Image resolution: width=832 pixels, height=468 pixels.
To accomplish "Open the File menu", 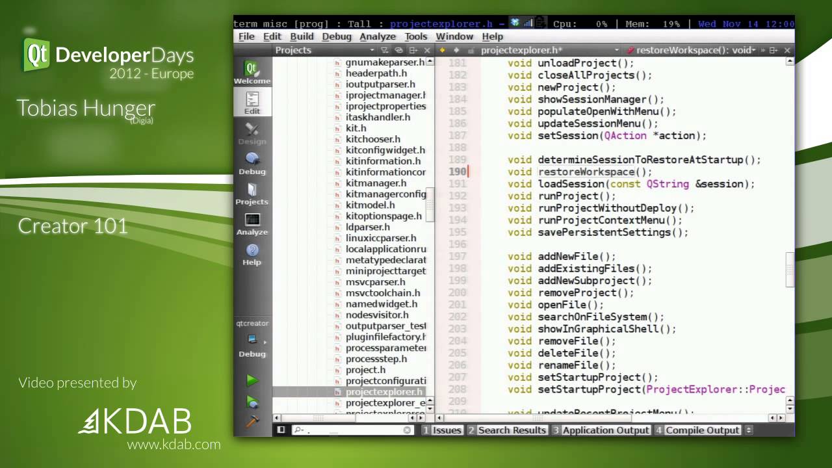I will click(x=247, y=36).
